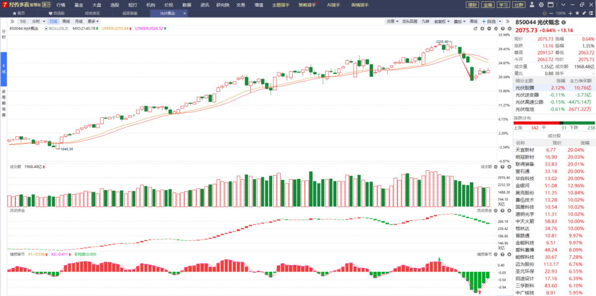Switch chart period to 周线
The height and width of the screenshot is (296, 596).
(66, 21)
